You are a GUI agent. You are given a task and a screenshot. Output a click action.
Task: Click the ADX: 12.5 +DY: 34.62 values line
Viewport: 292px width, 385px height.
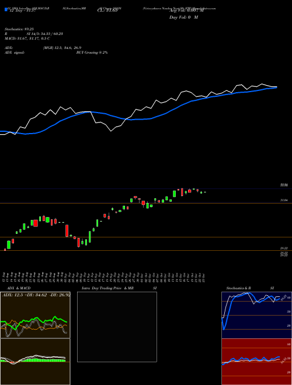coord(36,295)
